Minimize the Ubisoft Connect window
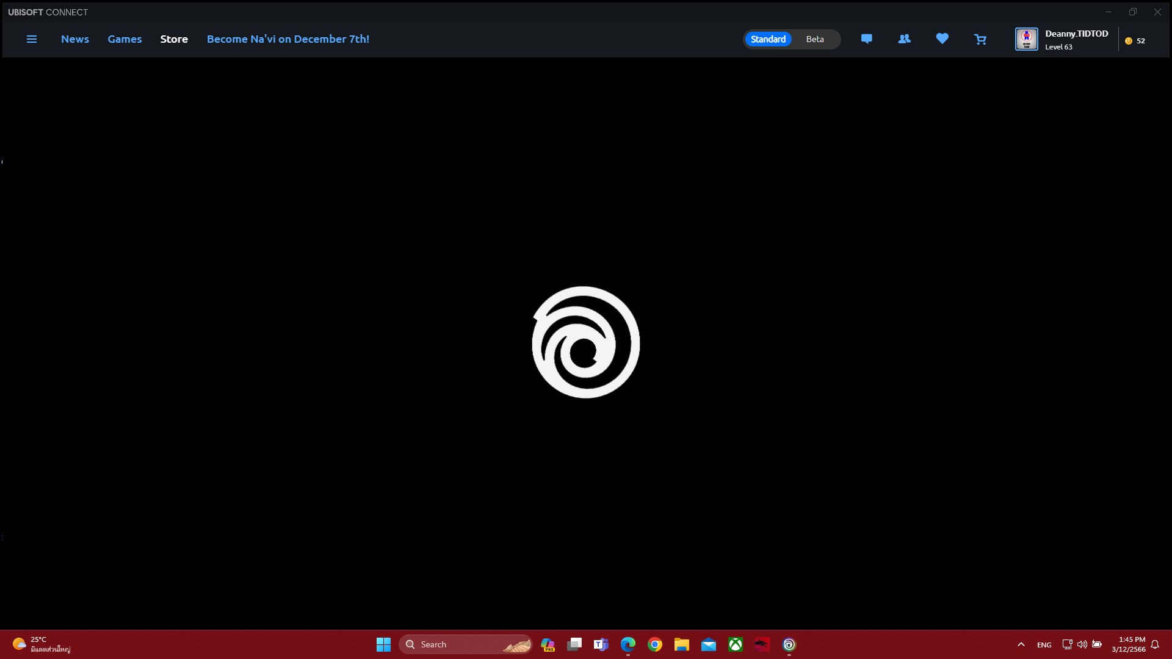This screenshot has width=1172, height=659. pyautogui.click(x=1109, y=12)
